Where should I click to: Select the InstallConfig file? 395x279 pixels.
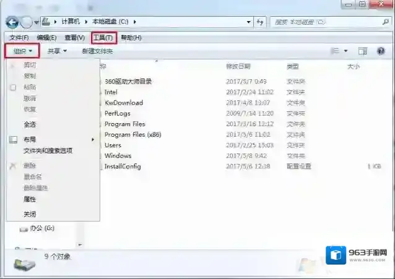point(123,166)
